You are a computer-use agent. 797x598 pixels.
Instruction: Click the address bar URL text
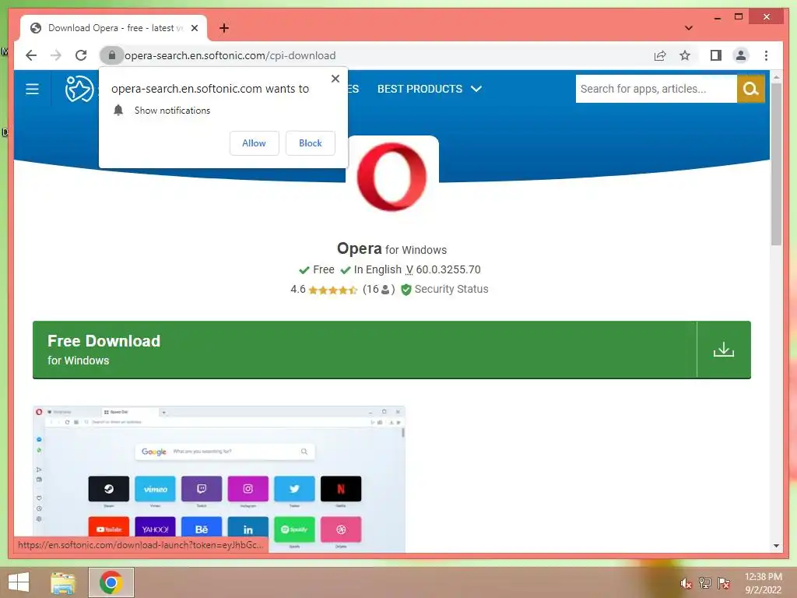(x=230, y=55)
